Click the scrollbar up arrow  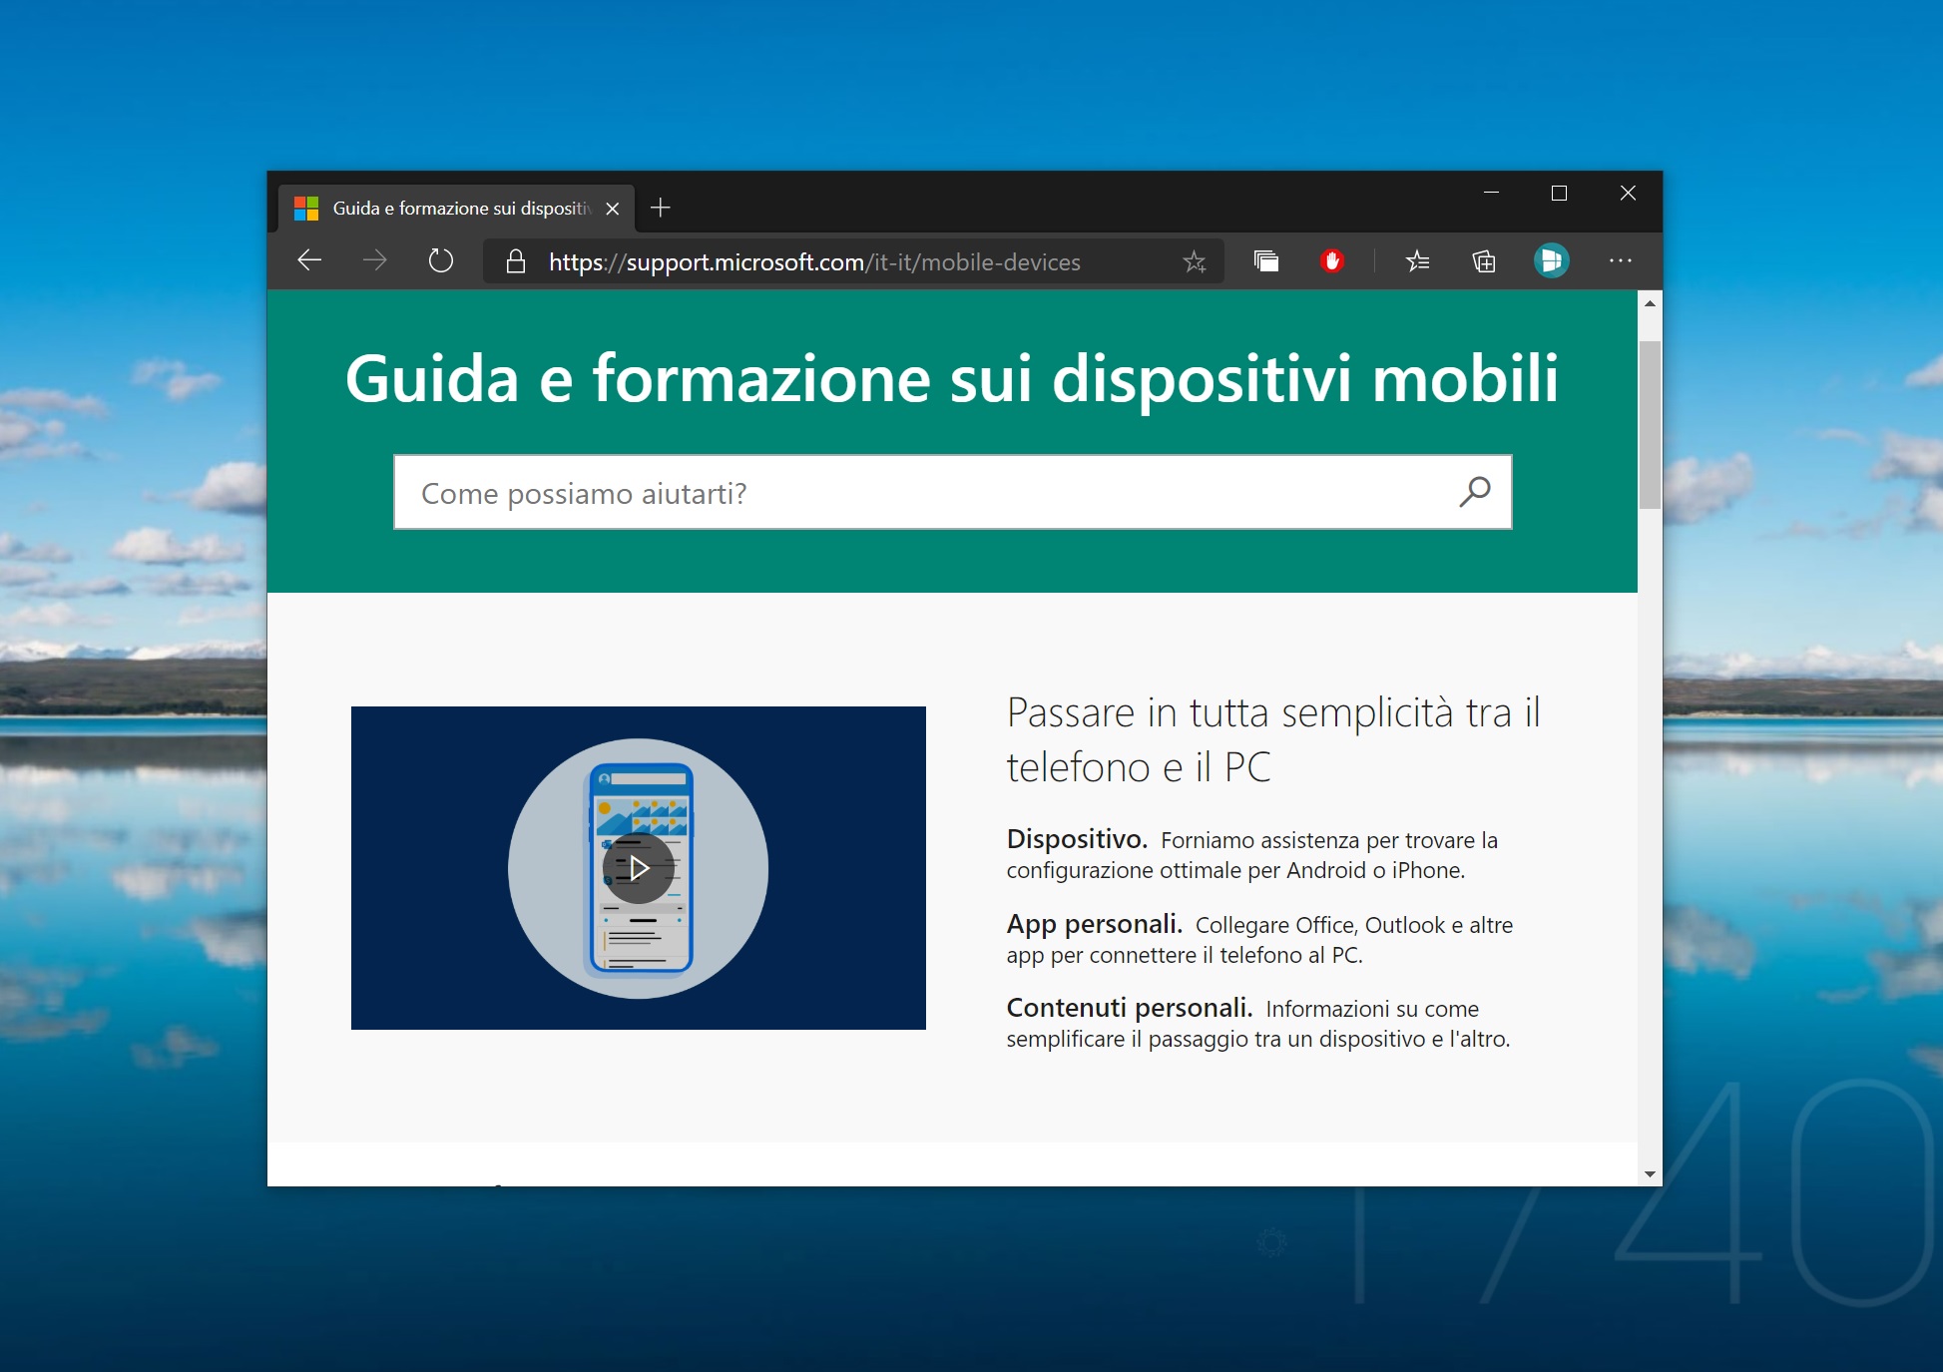[1650, 303]
